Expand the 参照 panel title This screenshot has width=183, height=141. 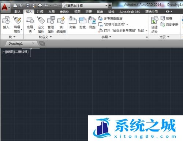[107, 37]
